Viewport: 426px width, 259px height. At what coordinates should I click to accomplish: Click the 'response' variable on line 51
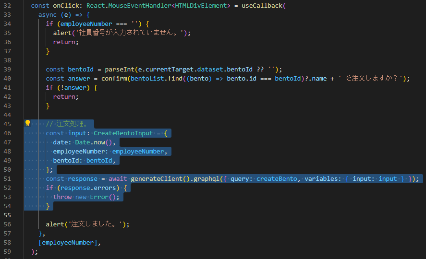[x=83, y=179]
